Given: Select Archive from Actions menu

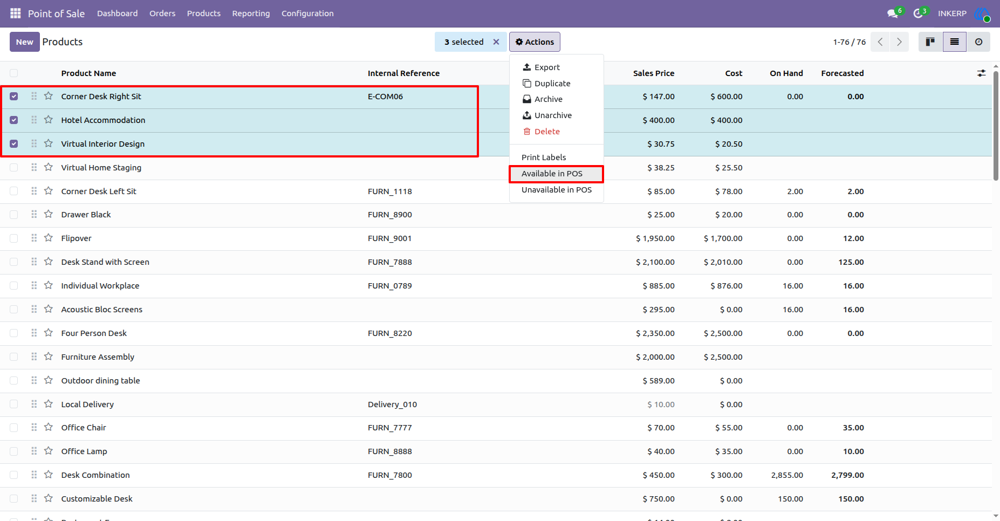Looking at the screenshot, I should click(556, 99).
